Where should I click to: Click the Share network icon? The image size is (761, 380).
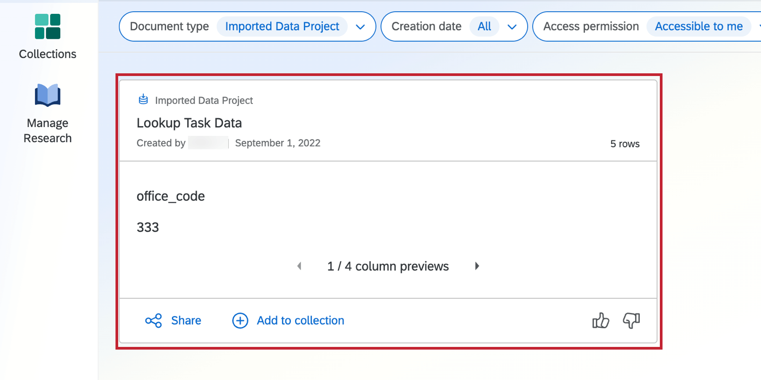pos(153,321)
